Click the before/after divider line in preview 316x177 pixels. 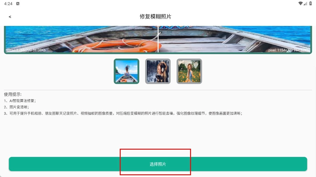pos(158,39)
